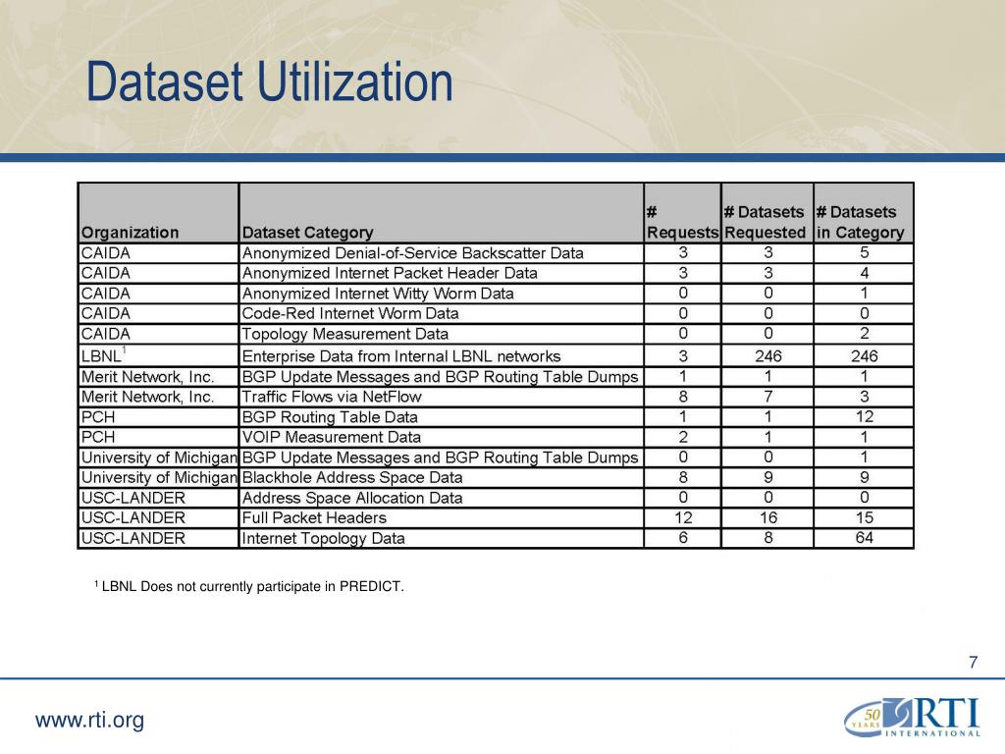Click the 64 datasets in category value
Viewport: 1005px width, 754px height.
tap(864, 538)
